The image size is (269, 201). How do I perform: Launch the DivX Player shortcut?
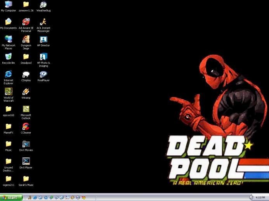[26, 164]
